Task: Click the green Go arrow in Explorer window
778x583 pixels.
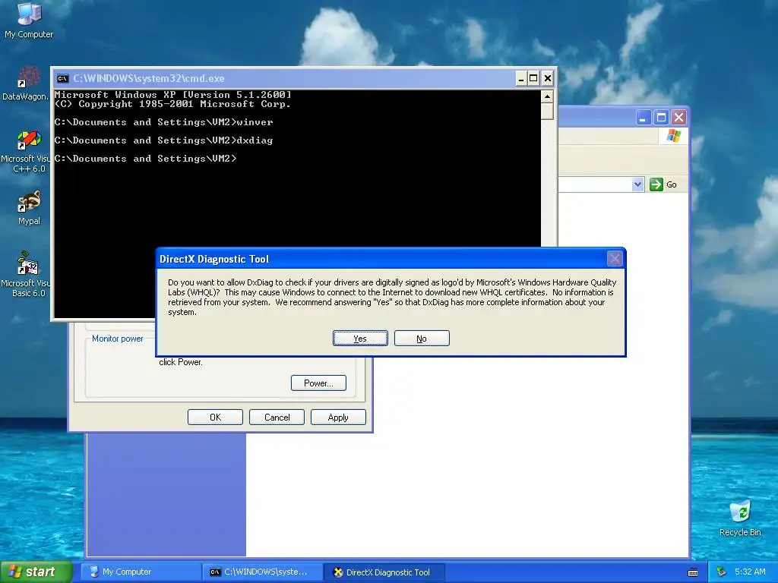Action: [x=656, y=184]
